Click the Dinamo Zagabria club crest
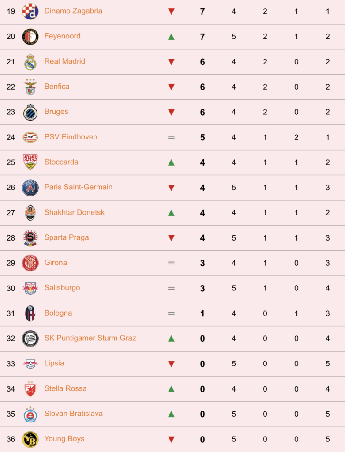The height and width of the screenshot is (452, 345). pyautogui.click(x=30, y=11)
